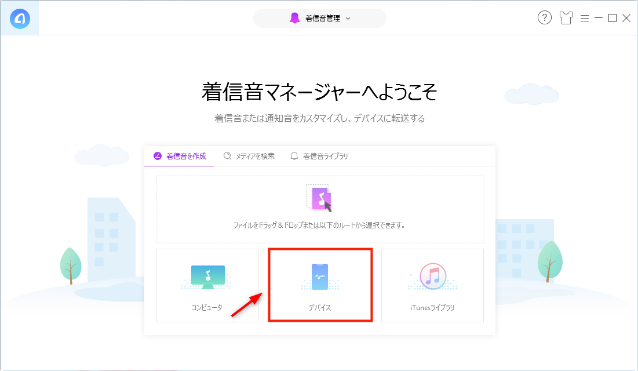
Task: Click the iTunesライブラリ label text
Action: pos(432,307)
